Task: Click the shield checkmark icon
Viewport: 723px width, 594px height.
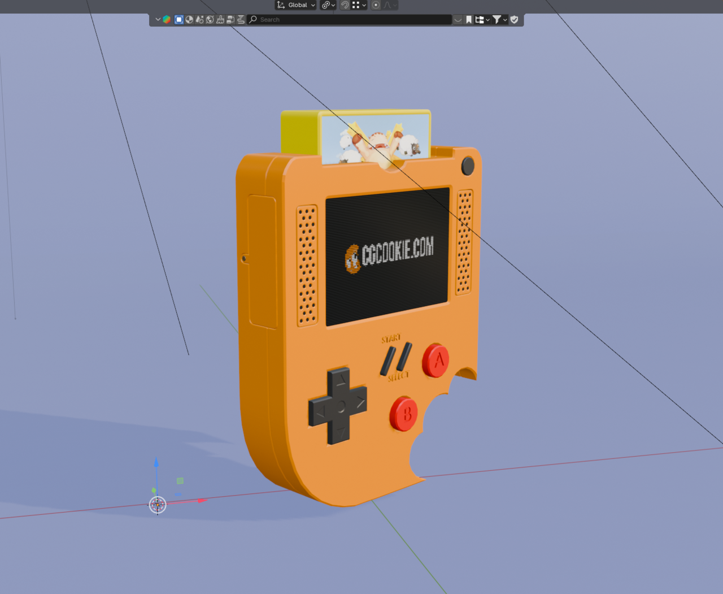Action: pos(514,19)
